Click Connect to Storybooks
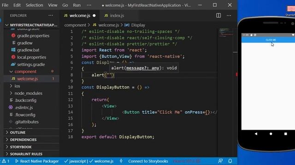 coord(148,161)
